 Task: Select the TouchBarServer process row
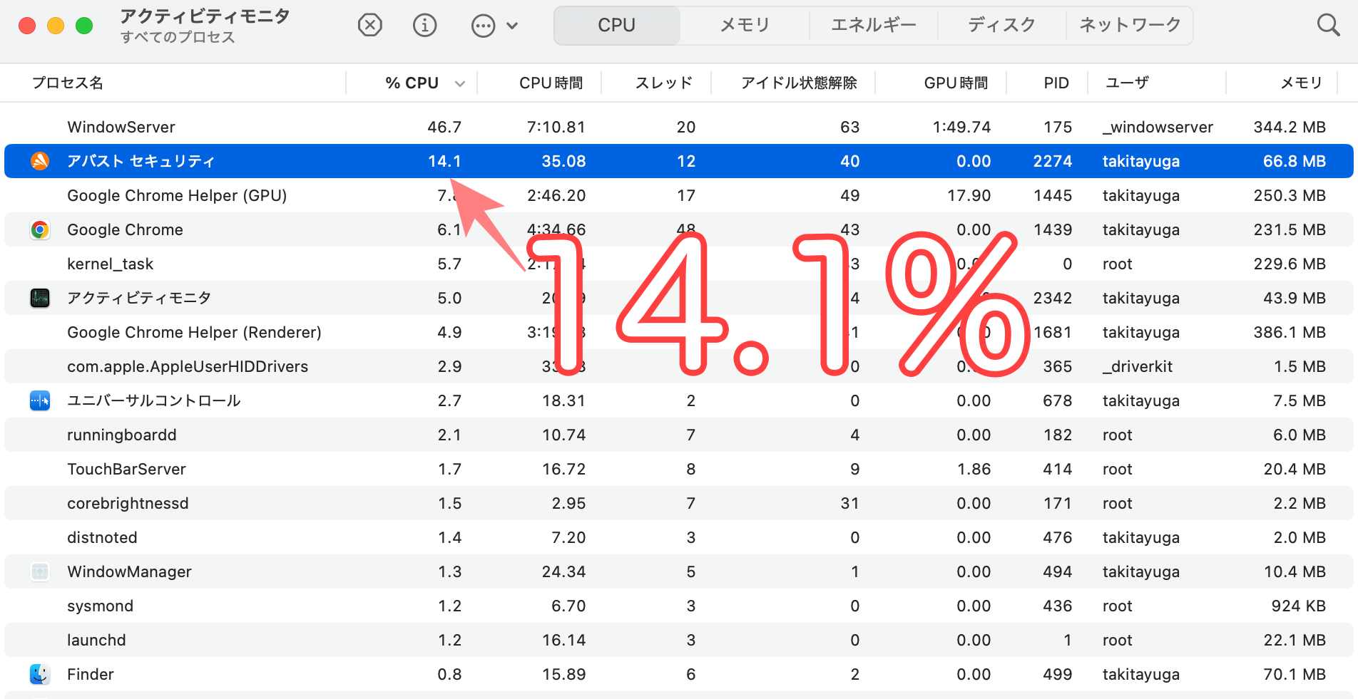click(x=679, y=469)
